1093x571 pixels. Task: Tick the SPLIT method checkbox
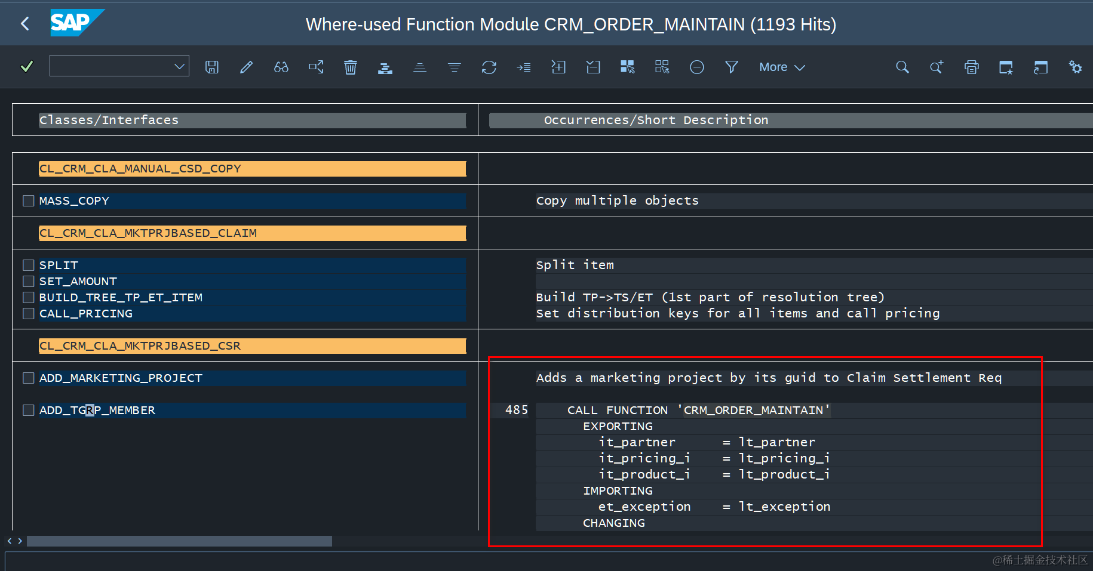[x=28, y=265]
